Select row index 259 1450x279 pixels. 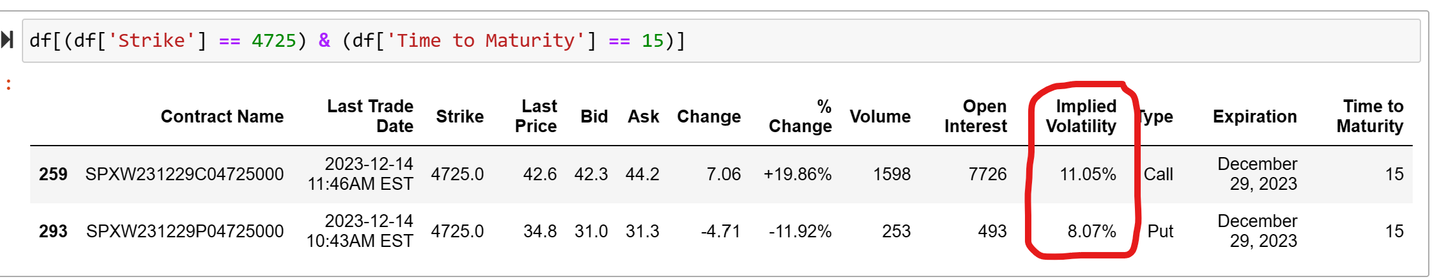[53, 174]
